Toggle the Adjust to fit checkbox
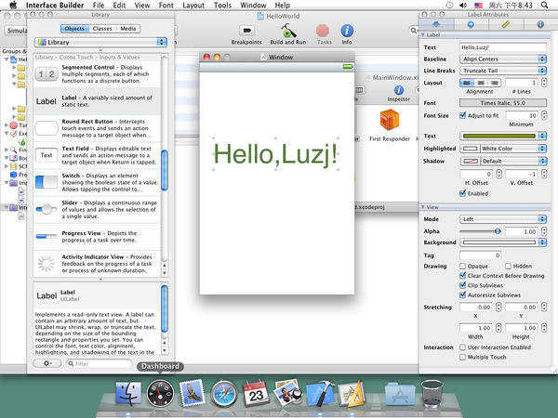Screen dimensions: 558x418 462,115
